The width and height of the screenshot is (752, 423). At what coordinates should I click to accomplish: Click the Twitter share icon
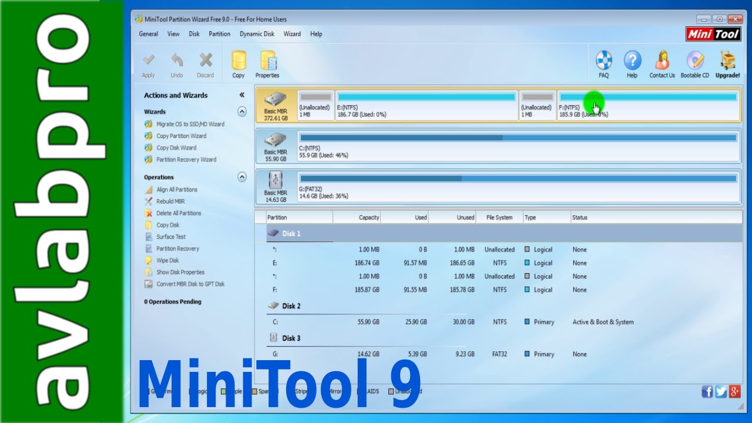coord(721,392)
